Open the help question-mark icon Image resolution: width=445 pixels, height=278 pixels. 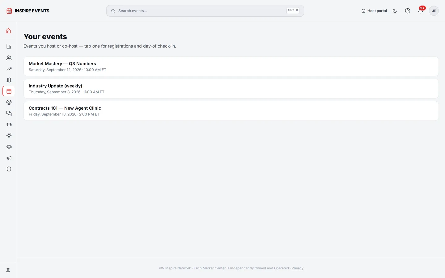click(x=408, y=11)
